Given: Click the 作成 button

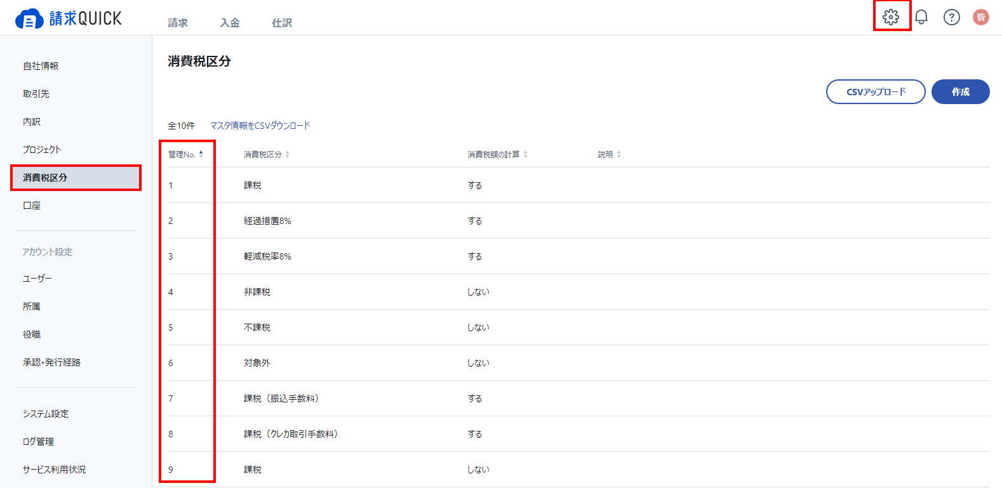Looking at the screenshot, I should [960, 92].
